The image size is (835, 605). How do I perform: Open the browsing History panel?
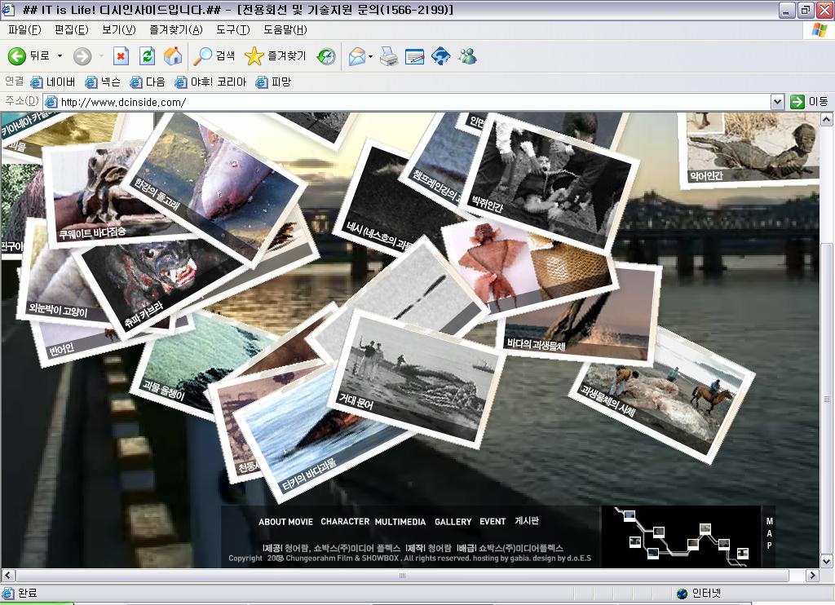326,56
